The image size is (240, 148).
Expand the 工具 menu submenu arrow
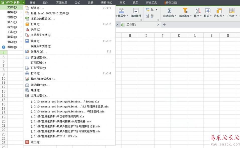[x=21, y=32]
